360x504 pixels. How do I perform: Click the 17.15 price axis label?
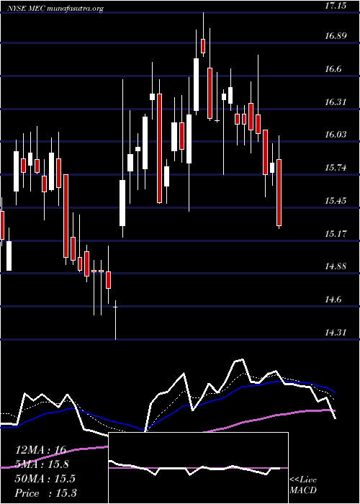point(337,6)
